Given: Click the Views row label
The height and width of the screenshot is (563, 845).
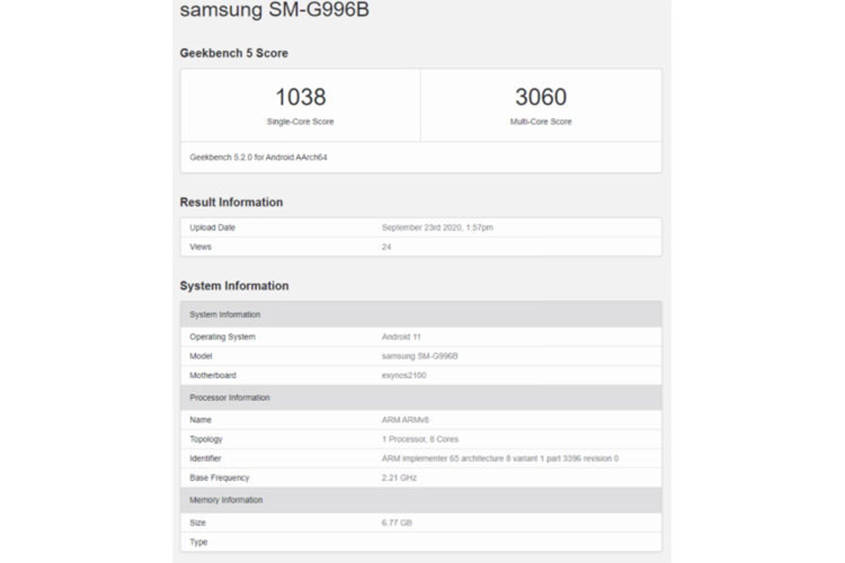Looking at the screenshot, I should [x=200, y=247].
